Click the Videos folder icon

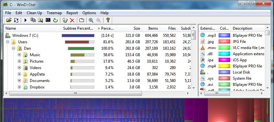coord(25,68)
